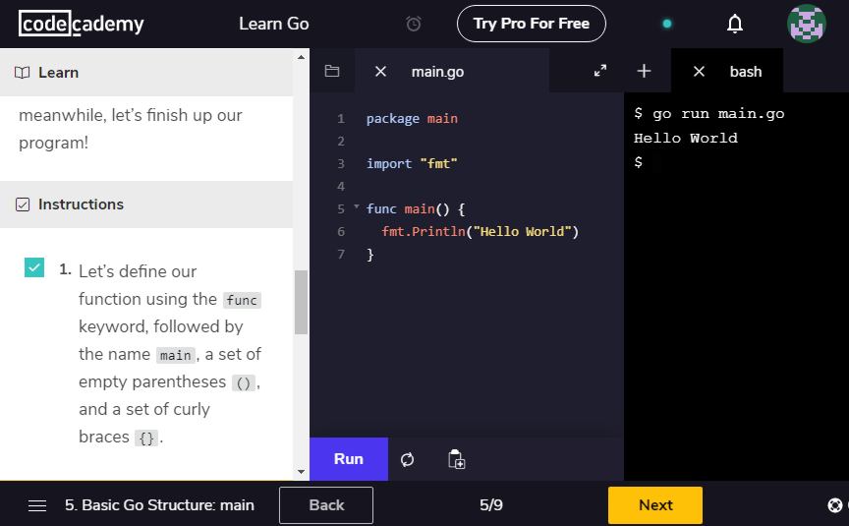This screenshot has width=849, height=526.
Task: Click the Instructions checklist icon
Action: pyautogui.click(x=23, y=205)
